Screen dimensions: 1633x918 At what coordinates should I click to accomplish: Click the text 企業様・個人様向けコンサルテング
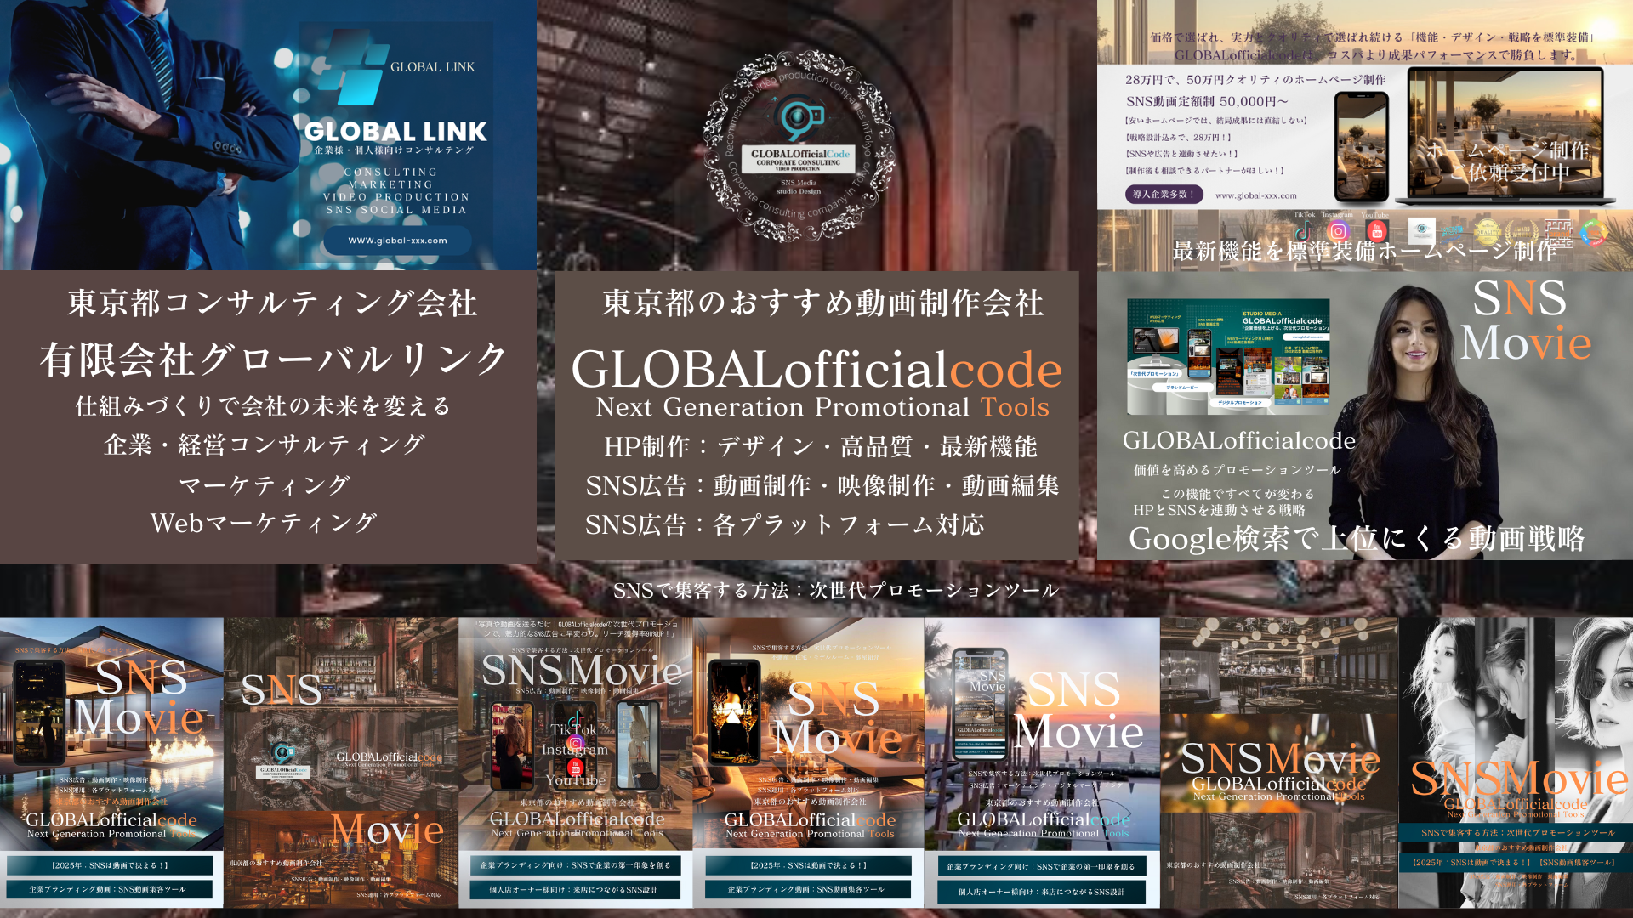click(394, 150)
